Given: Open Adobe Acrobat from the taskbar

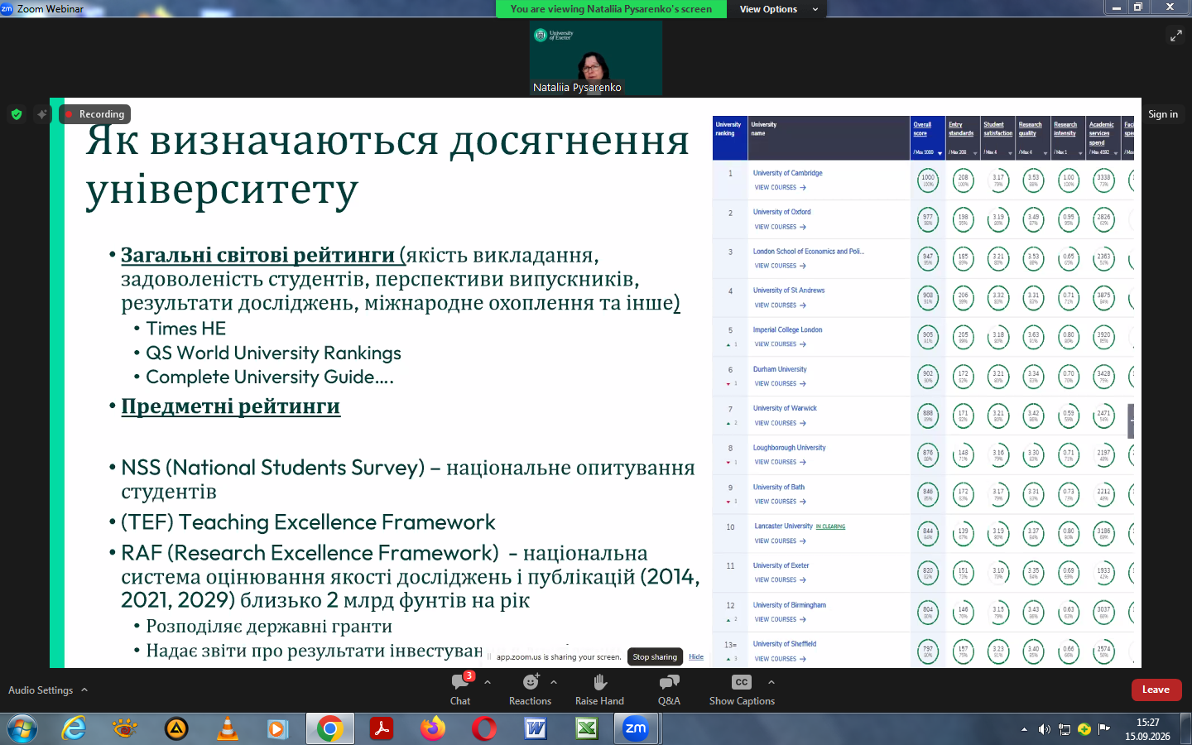Looking at the screenshot, I should pos(381,728).
